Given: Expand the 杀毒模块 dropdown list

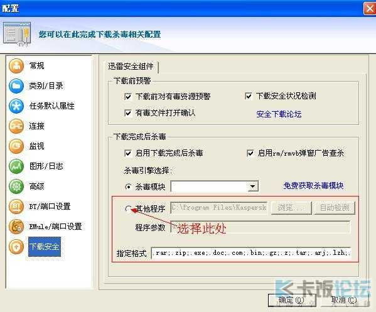Looking at the screenshot, I should (252, 186).
